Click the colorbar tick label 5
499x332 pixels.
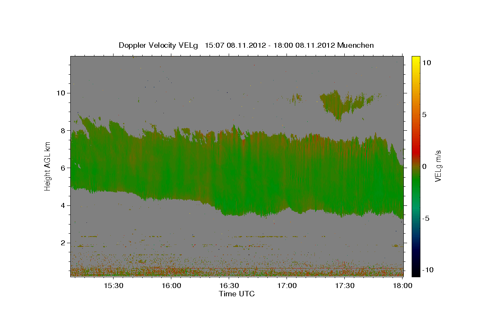pos(424,115)
